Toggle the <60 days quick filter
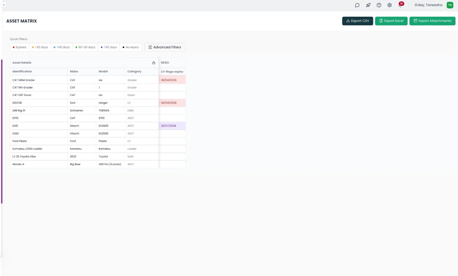This screenshot has height=276, width=458. pos(62,47)
